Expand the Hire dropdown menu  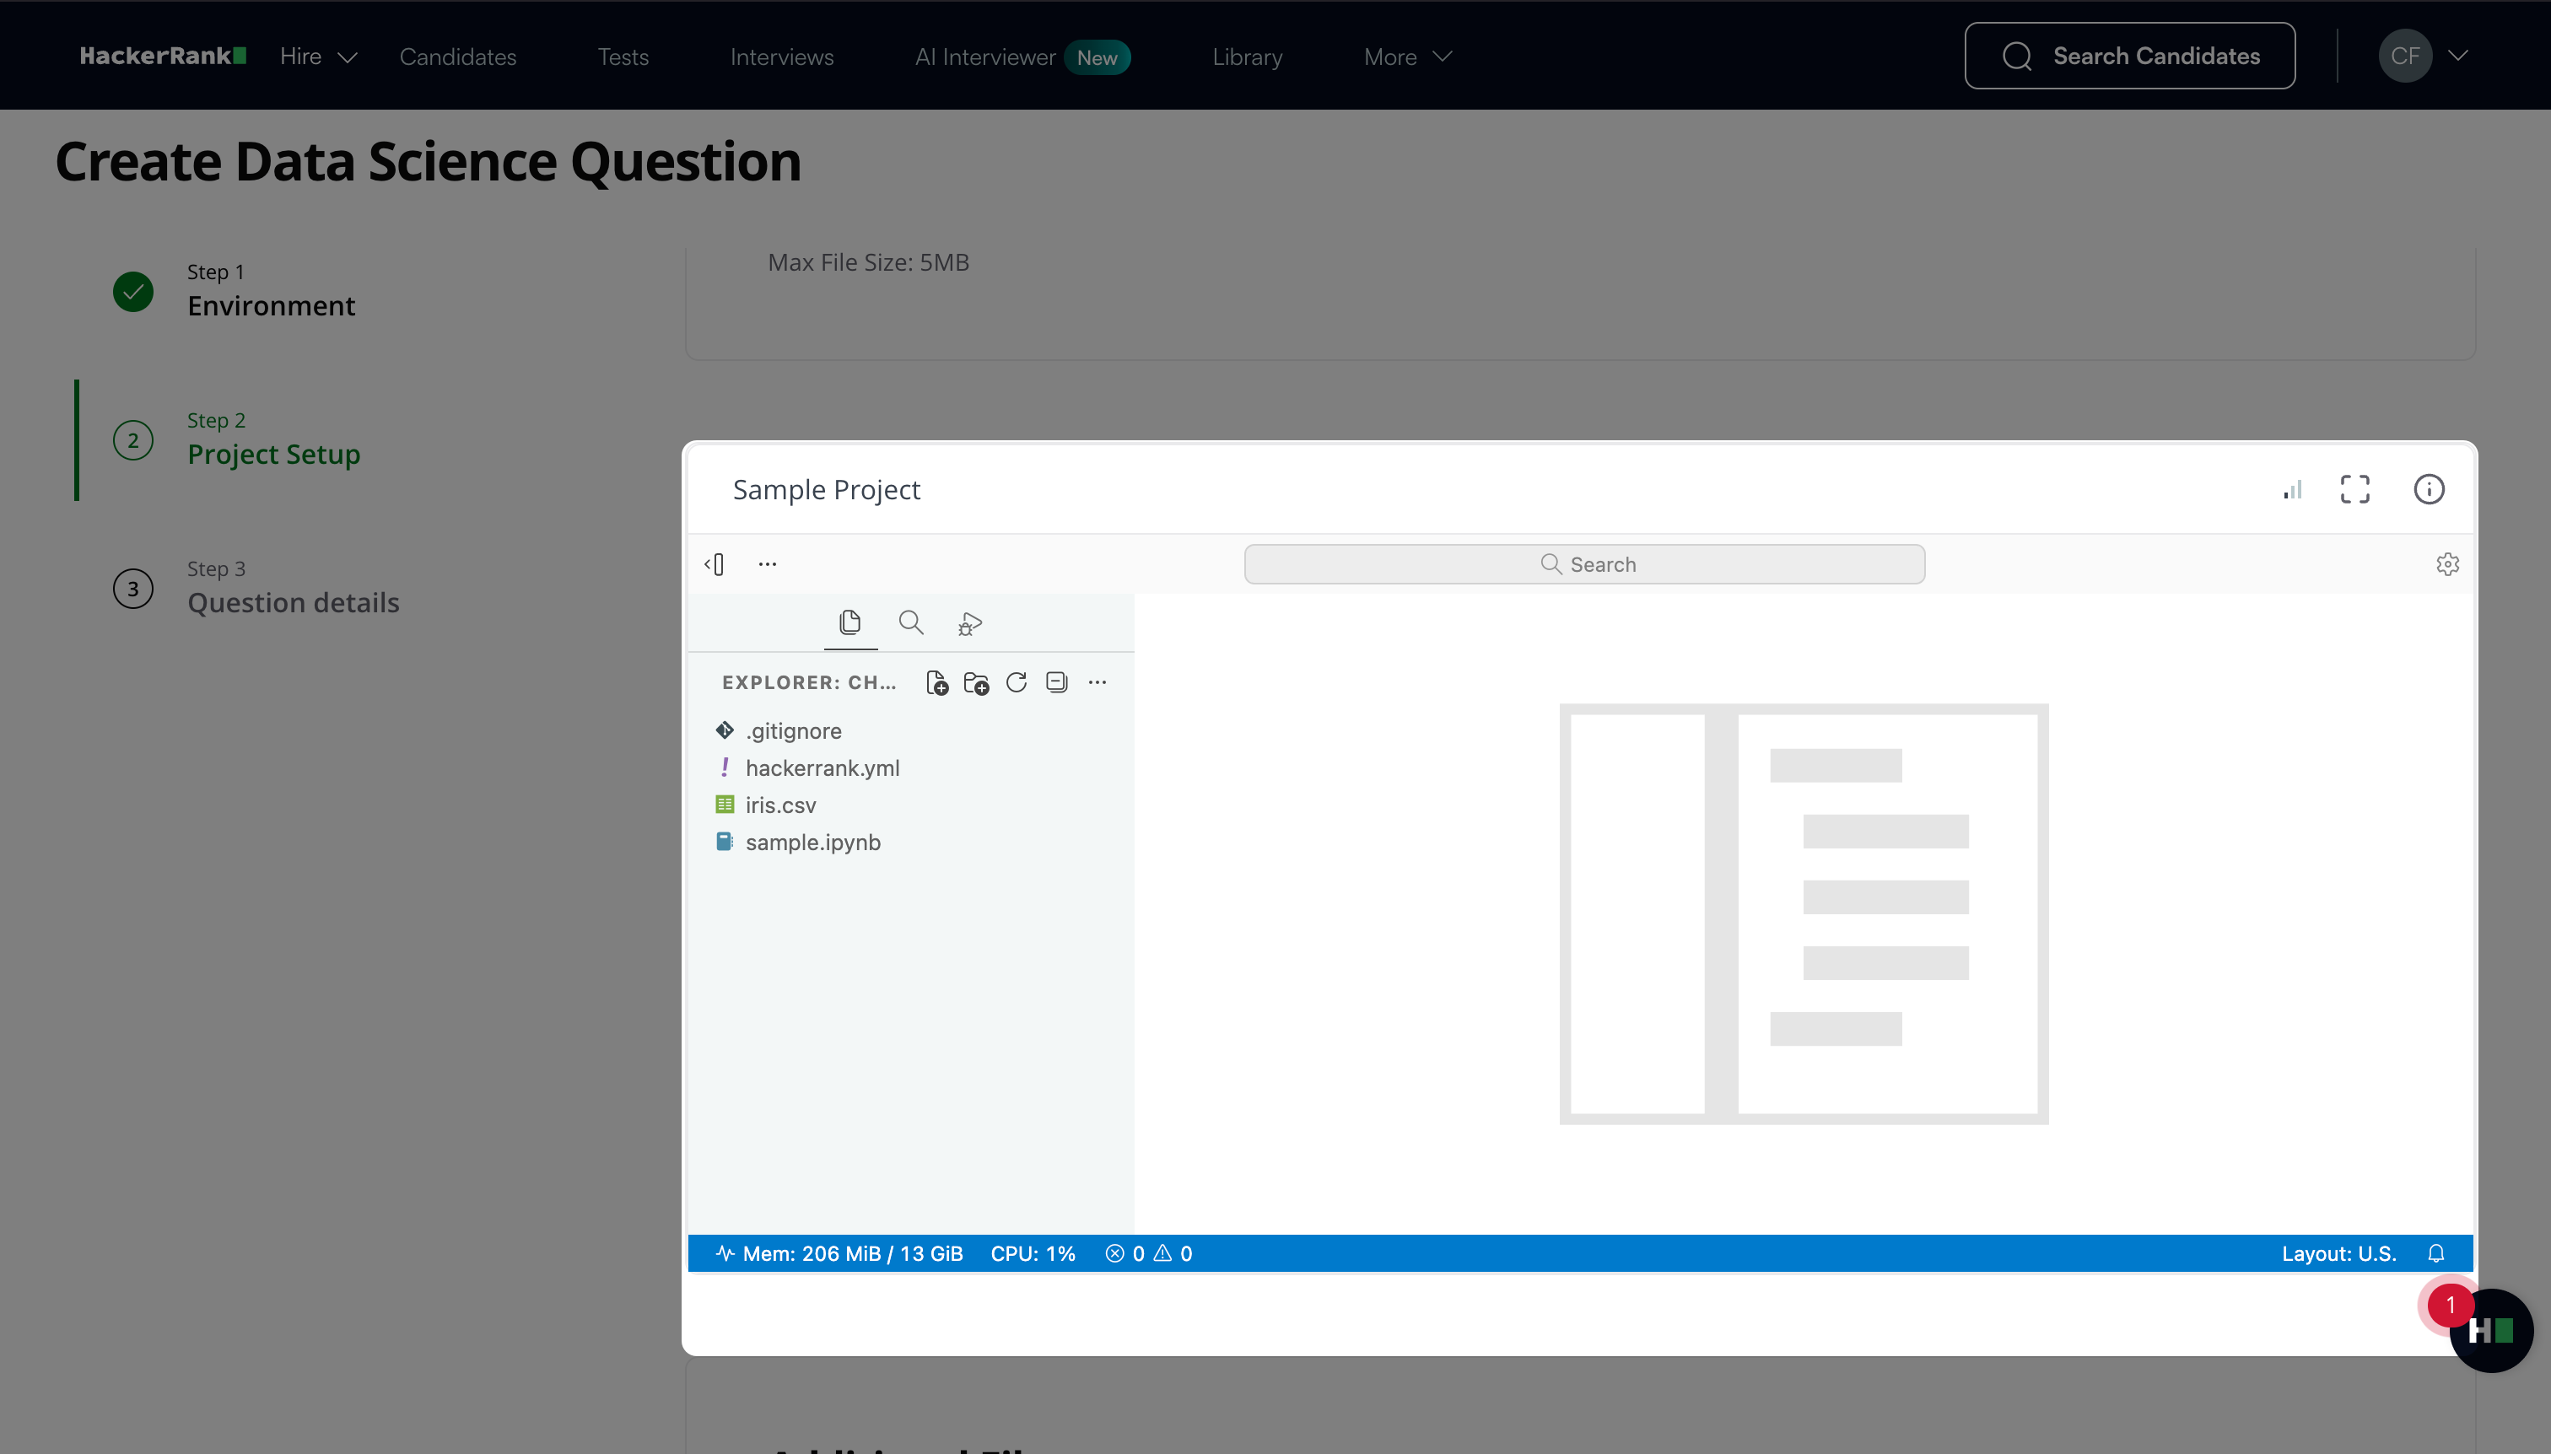coord(318,57)
